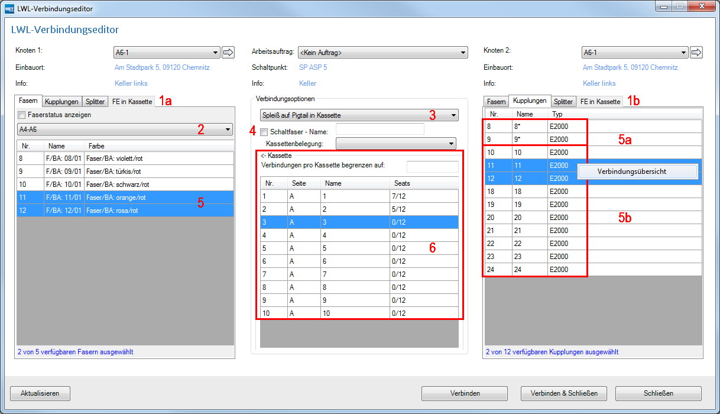Toggle the Schaltfaser checkbox

(264, 132)
